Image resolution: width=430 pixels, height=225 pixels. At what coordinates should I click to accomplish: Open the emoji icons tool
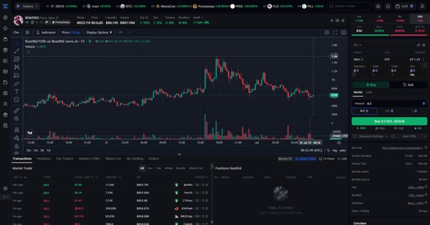click(17, 100)
